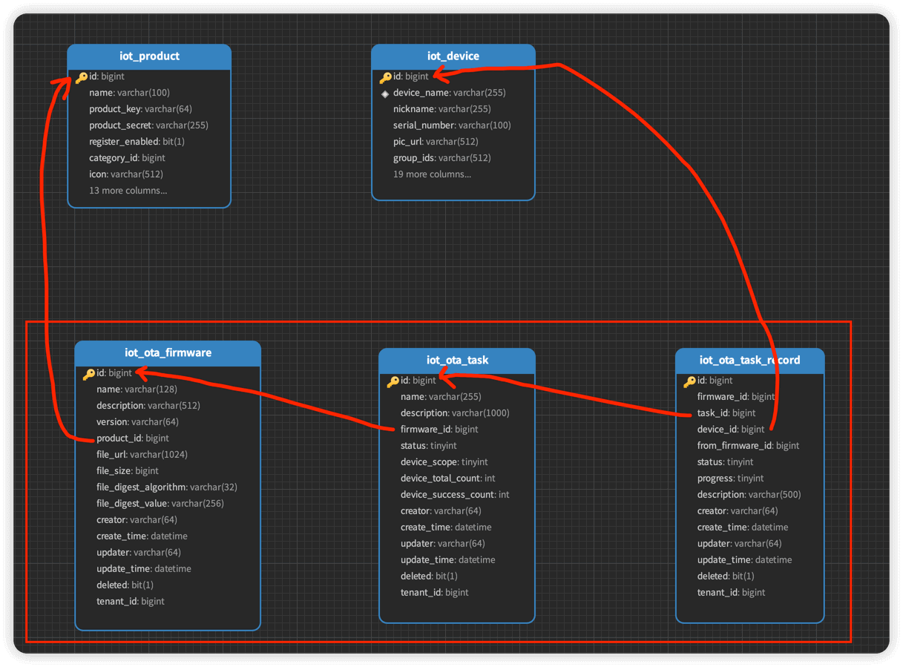Click the key icon in iot_ota_firmware table

pyautogui.click(x=88, y=374)
